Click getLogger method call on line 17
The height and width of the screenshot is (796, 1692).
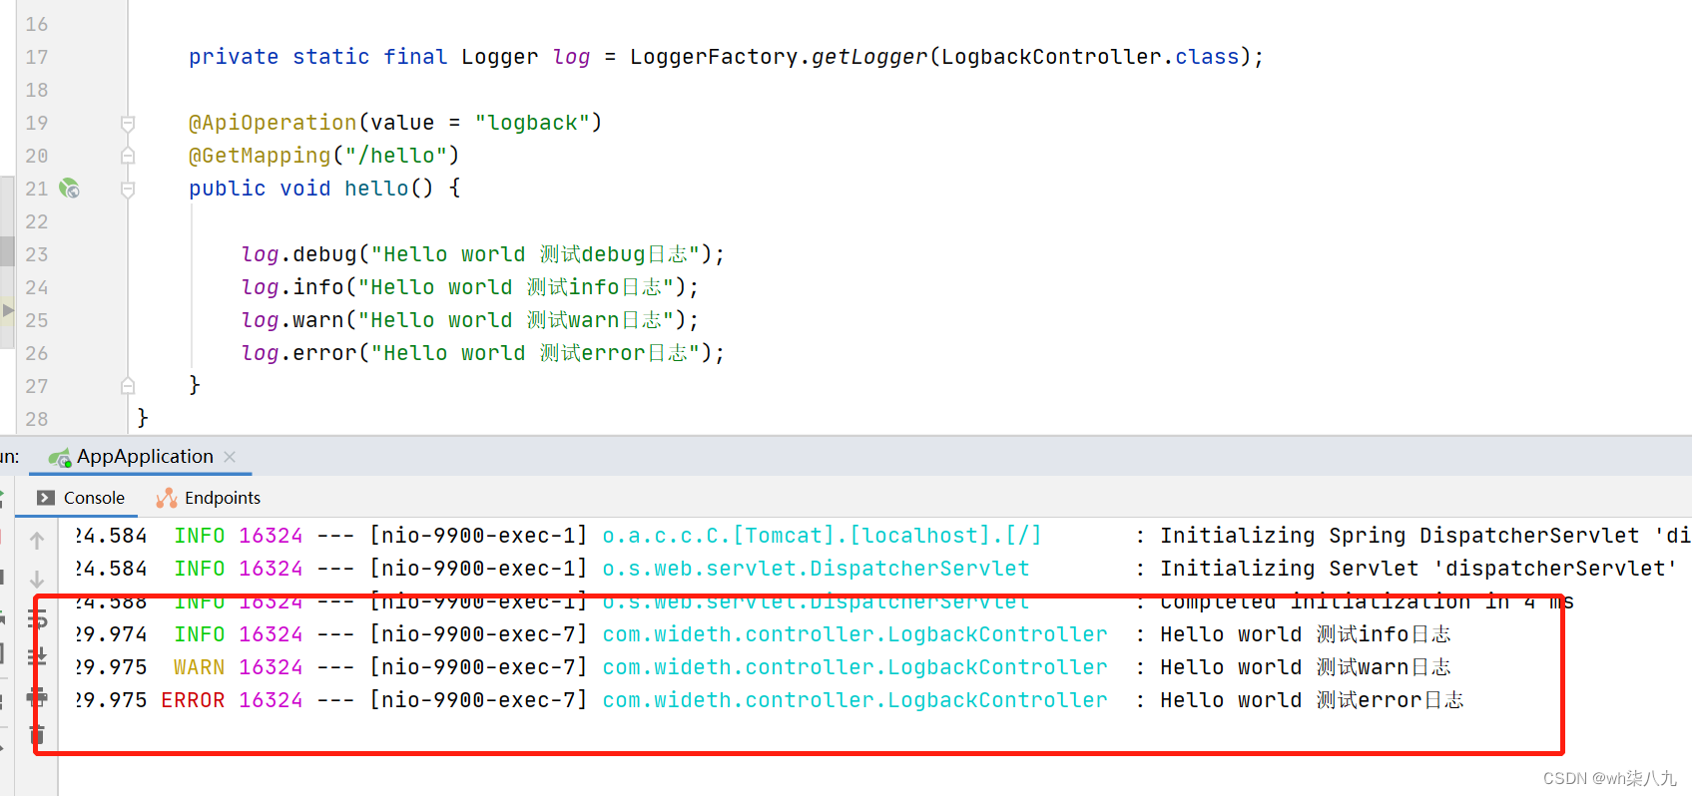(869, 57)
